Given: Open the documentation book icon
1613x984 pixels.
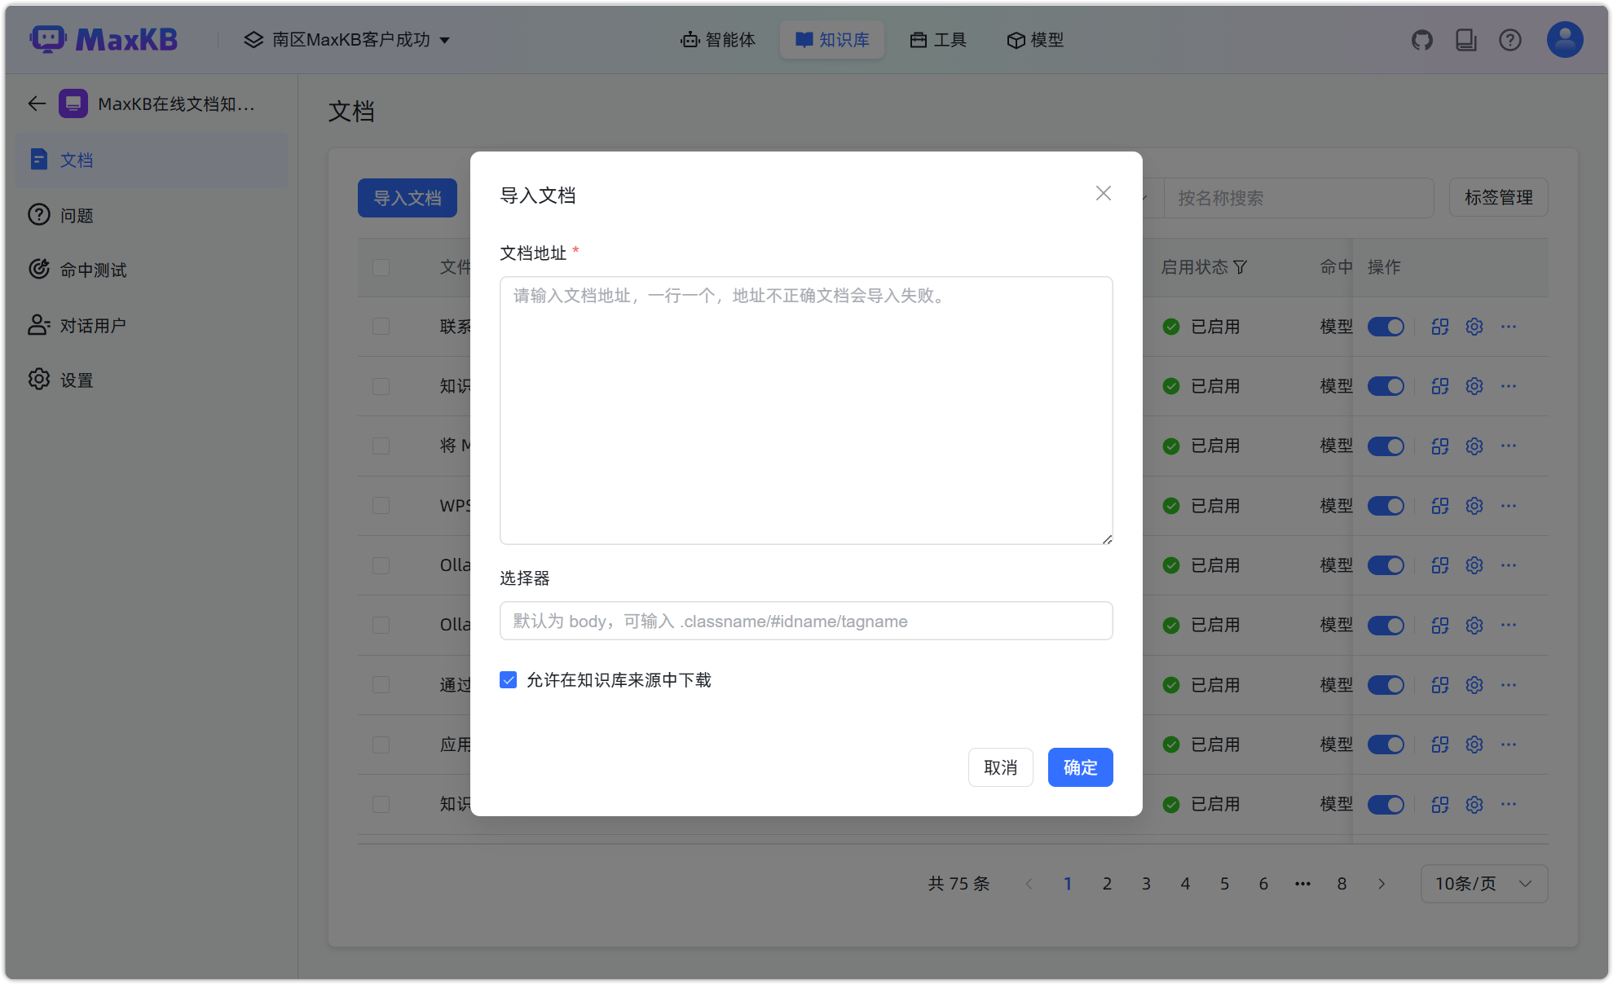Looking at the screenshot, I should click(x=1466, y=39).
